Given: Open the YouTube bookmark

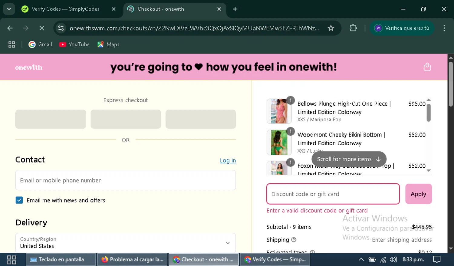Looking at the screenshot, I should tap(74, 44).
